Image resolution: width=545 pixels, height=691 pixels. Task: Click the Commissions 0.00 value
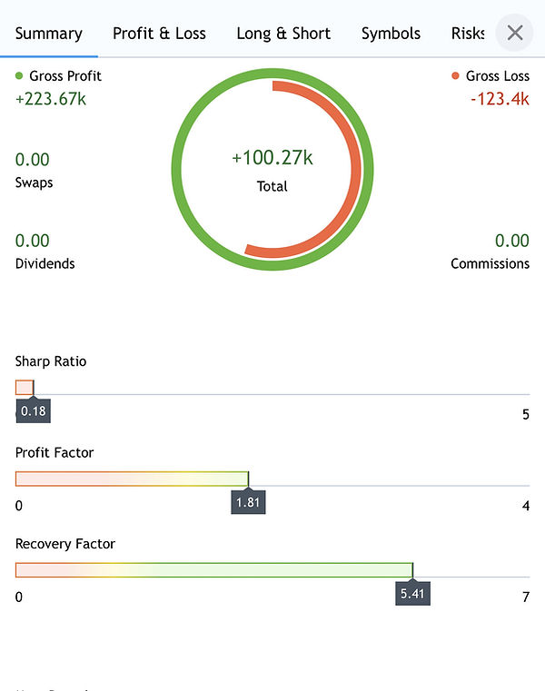coord(511,241)
